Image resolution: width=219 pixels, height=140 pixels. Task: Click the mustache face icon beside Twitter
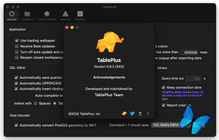tap(140, 113)
